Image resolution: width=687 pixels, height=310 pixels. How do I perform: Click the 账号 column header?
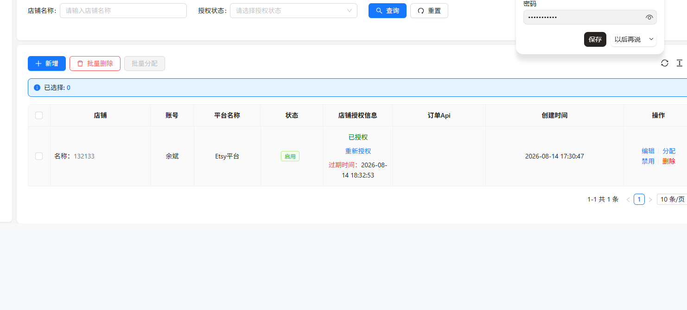point(172,115)
